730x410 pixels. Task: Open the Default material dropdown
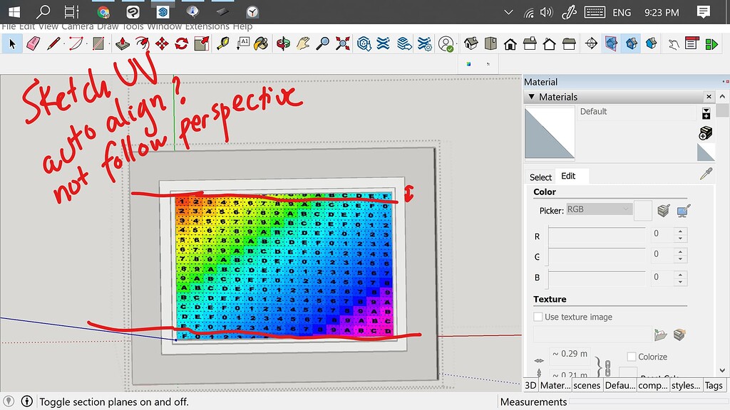pyautogui.click(x=706, y=112)
